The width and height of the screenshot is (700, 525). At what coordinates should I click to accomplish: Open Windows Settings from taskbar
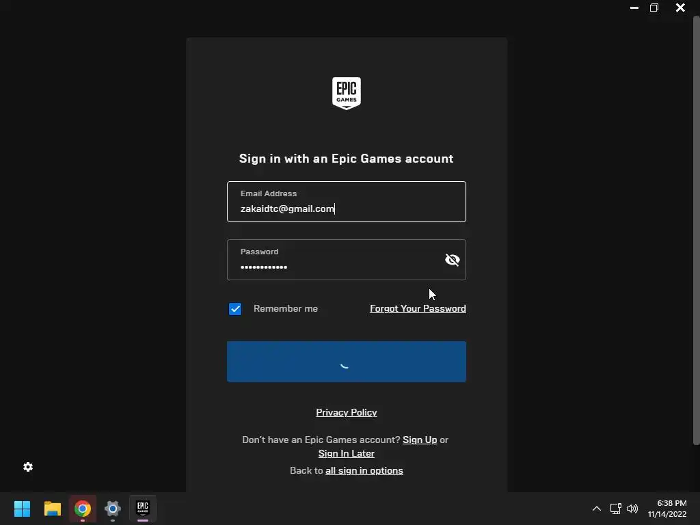pos(113,509)
